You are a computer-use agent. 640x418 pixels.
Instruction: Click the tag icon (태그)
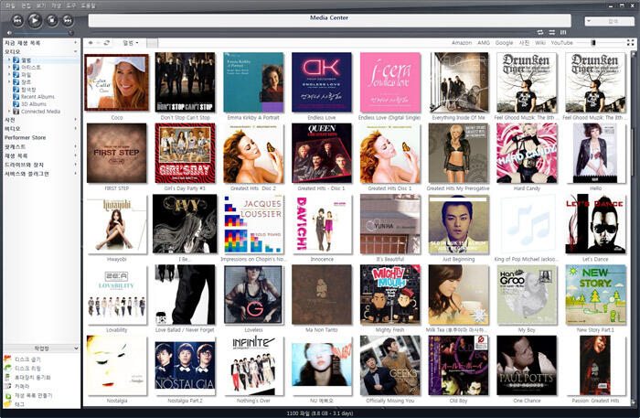point(7,404)
